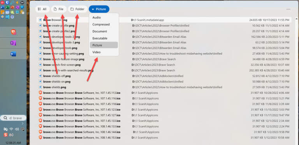Click the image icon beside Brave Browser.png
This screenshot has width=299, height=145.
[40, 20]
